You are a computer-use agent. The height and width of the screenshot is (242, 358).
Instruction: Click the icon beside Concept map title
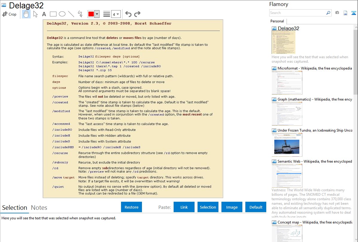point(274,222)
